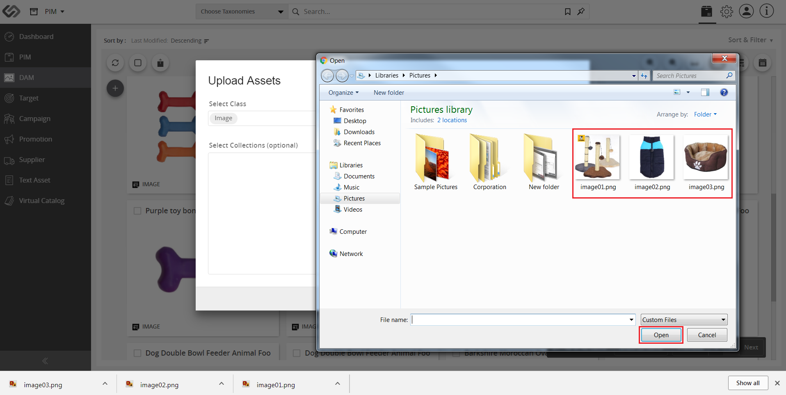Collapse the left sidebar with chevron
786x395 pixels.
click(45, 361)
